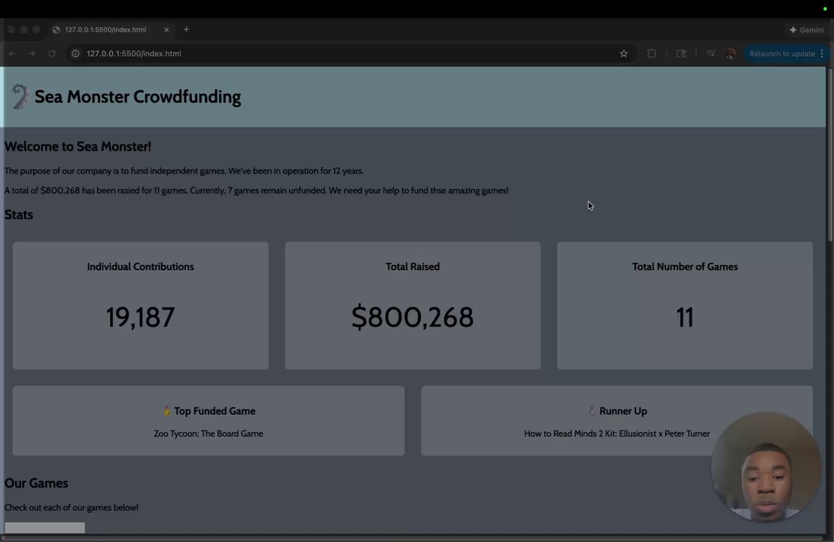Open the browser profile avatar
Viewport: 834px width, 542px height.
730,53
